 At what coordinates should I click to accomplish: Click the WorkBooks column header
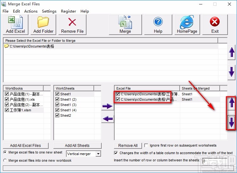(x=23, y=88)
